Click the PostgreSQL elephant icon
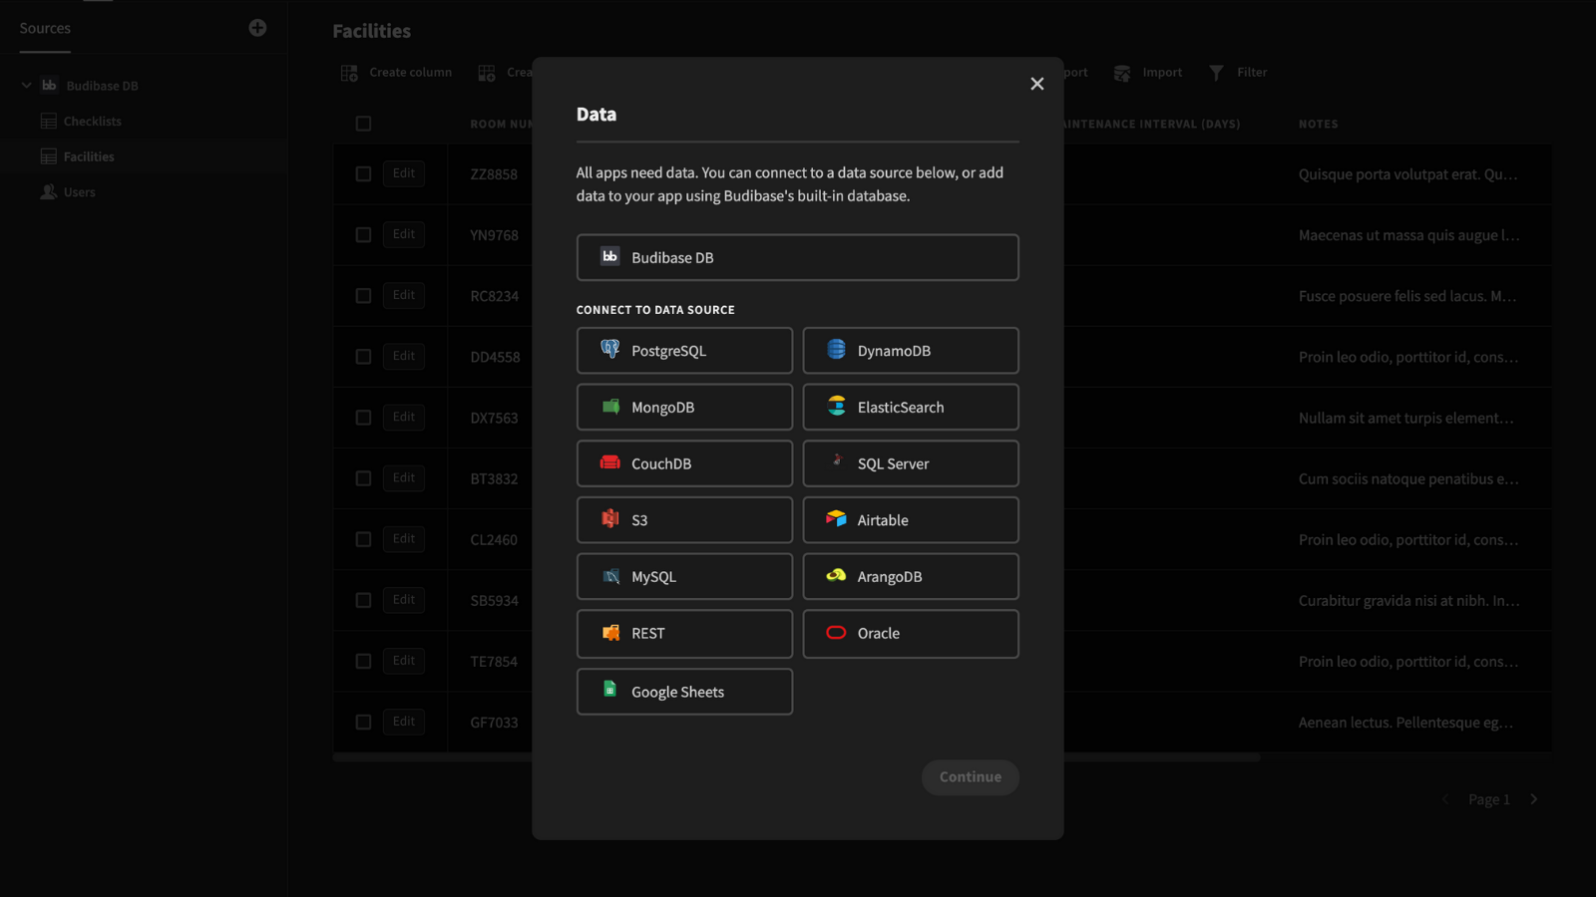Viewport: 1596px width, 897px height. tap(609, 350)
